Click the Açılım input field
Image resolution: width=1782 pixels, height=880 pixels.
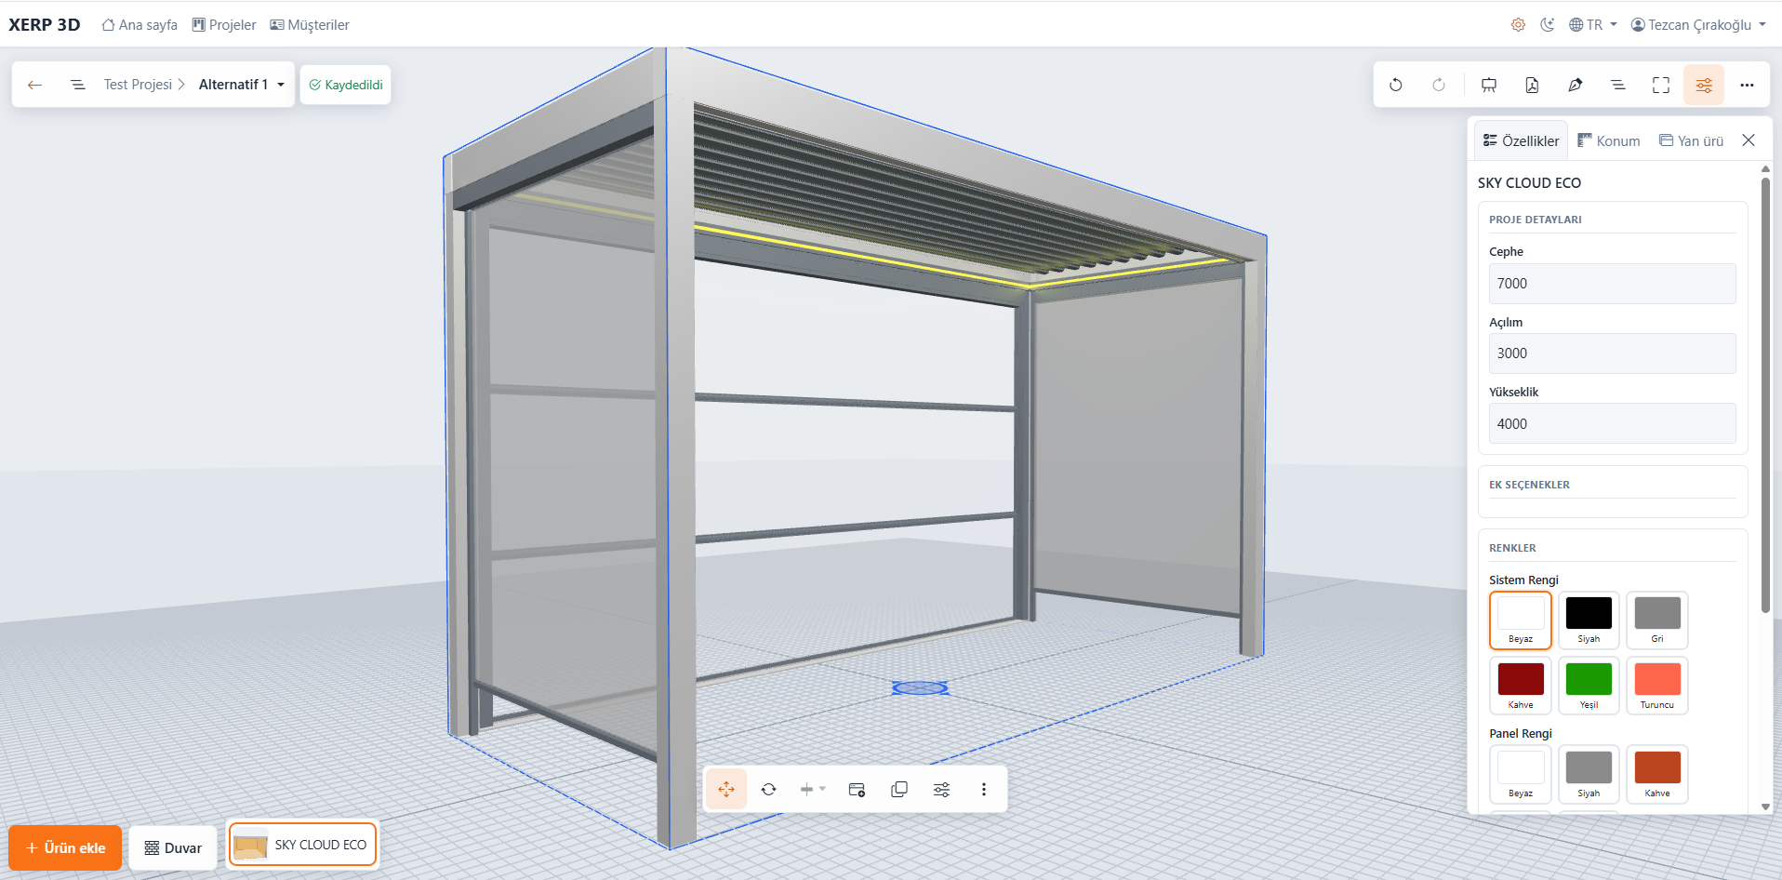click(1612, 353)
